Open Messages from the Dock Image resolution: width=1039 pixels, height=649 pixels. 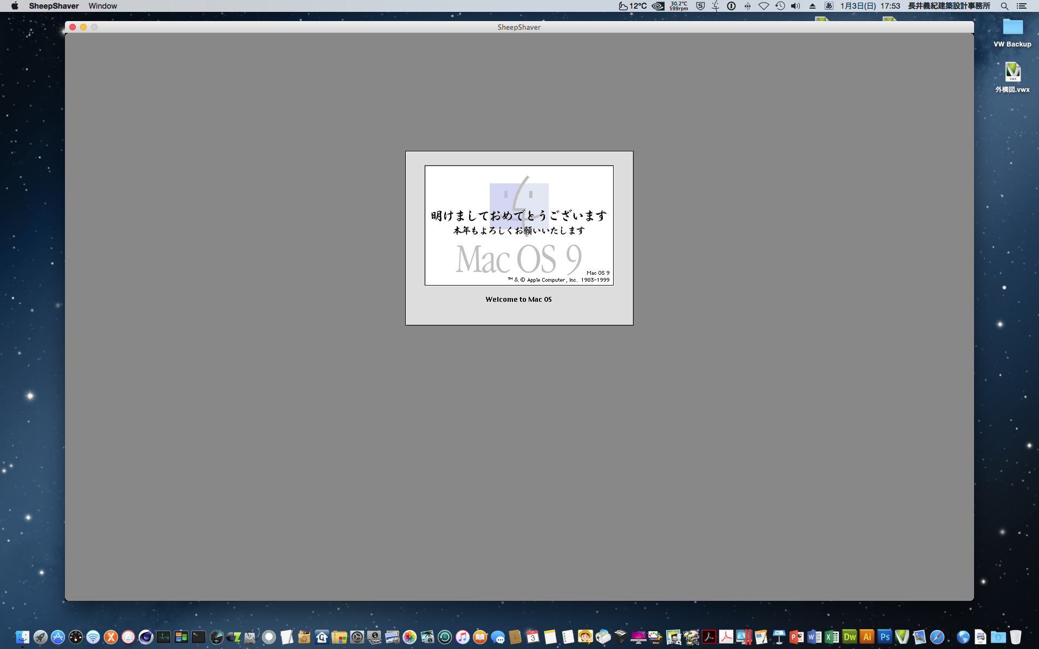(498, 637)
